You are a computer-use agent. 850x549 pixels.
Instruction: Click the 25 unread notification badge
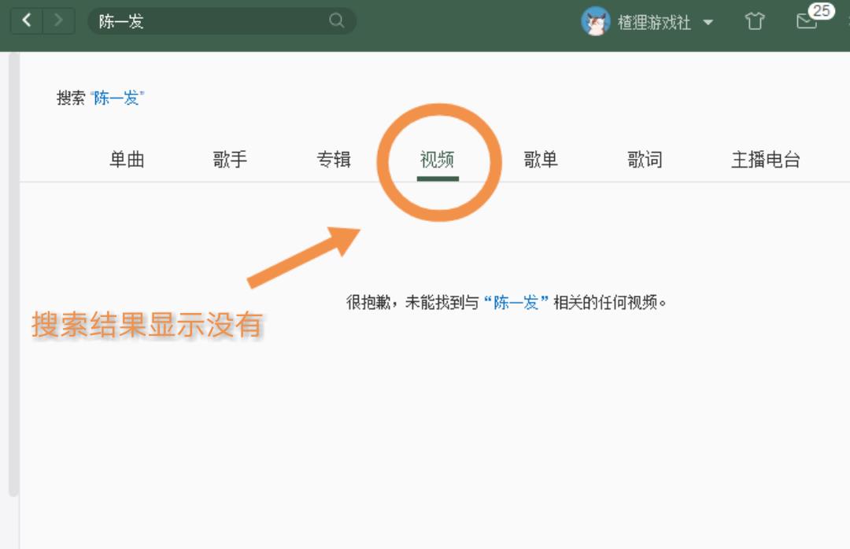click(822, 11)
